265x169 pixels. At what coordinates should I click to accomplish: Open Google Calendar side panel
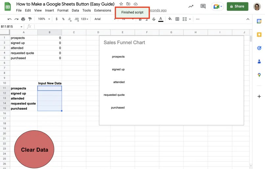(x=259, y=21)
